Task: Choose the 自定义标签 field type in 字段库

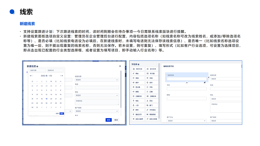Action: point(152,119)
